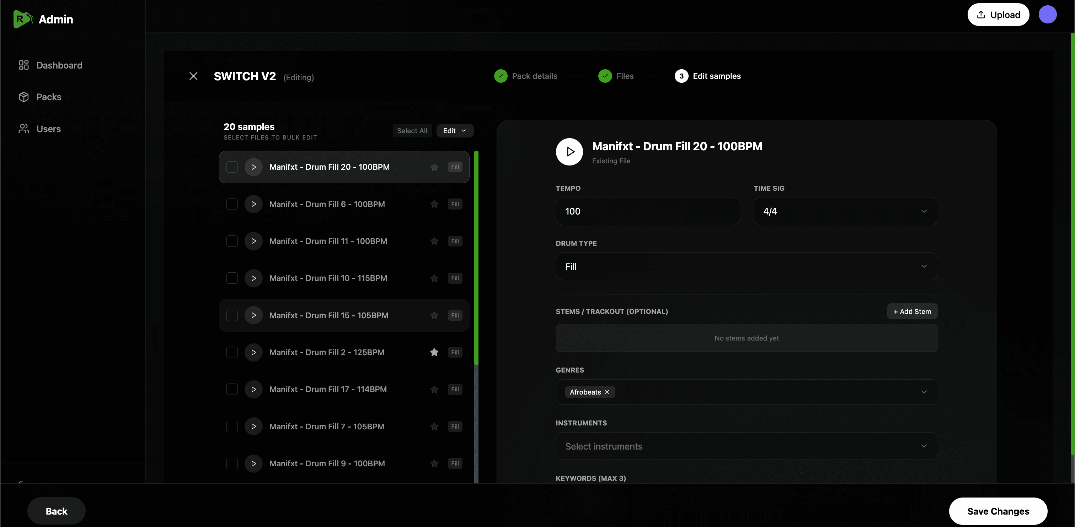1075x527 pixels.
Task: Select the Drum Fill 15 - 105BPM row name
Action: tap(329, 315)
